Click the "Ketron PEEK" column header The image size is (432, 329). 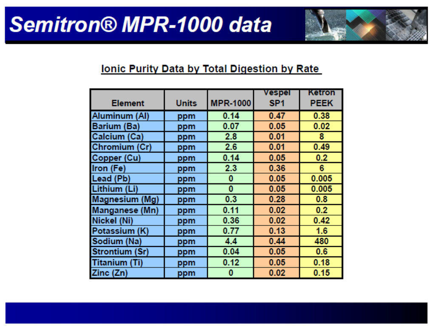click(x=321, y=100)
